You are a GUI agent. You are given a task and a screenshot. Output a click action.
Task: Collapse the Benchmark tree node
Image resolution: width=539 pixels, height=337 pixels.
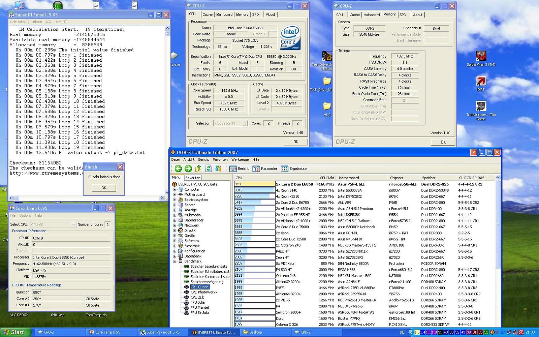175,261
